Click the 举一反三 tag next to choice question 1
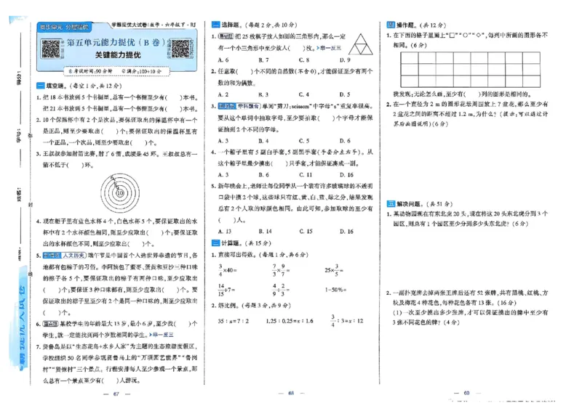Viewport: 582px width, 411px height. point(329,48)
